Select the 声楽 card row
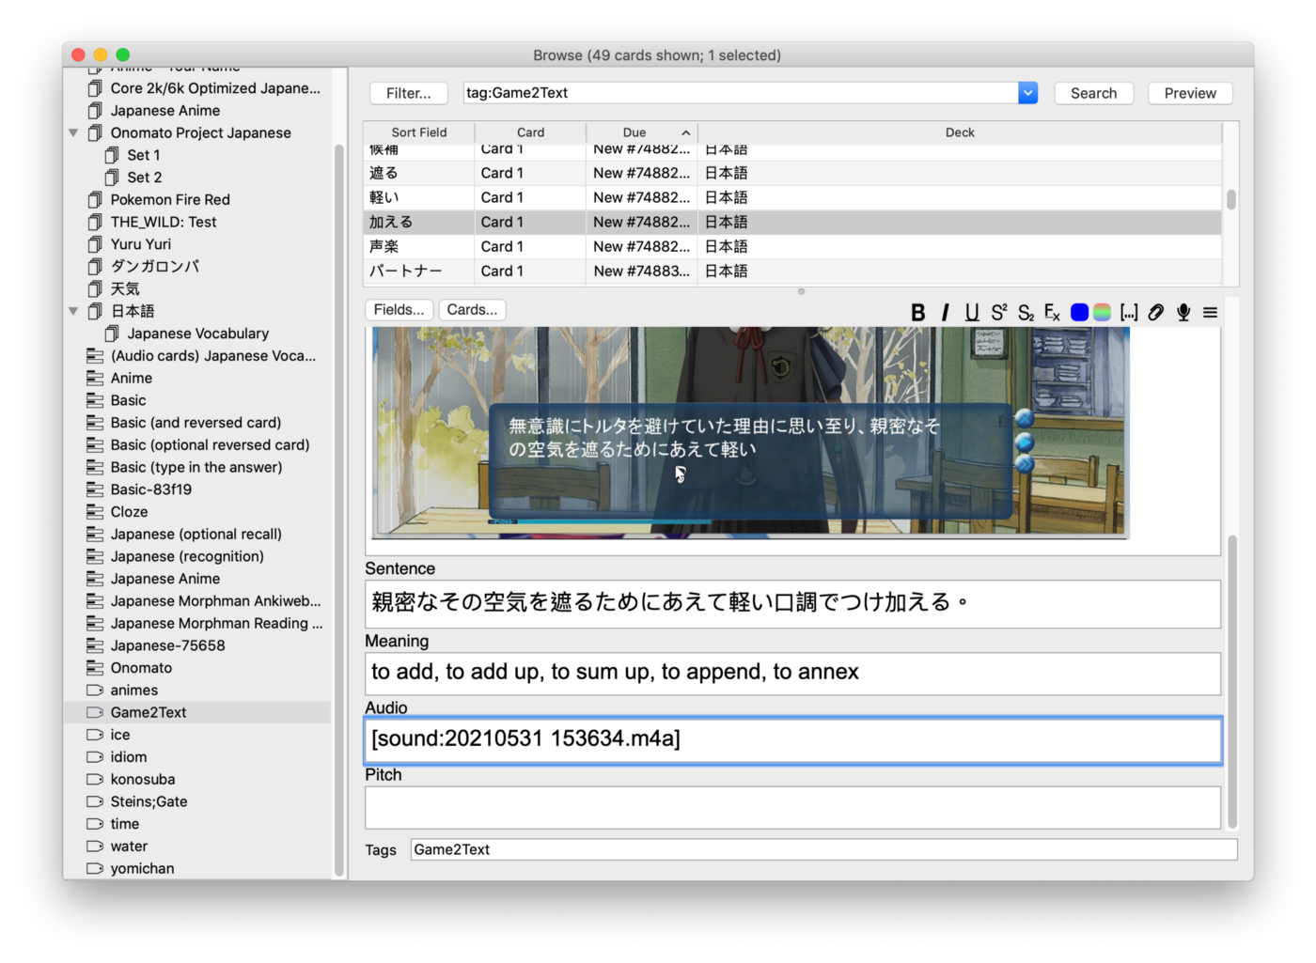 click(792, 246)
